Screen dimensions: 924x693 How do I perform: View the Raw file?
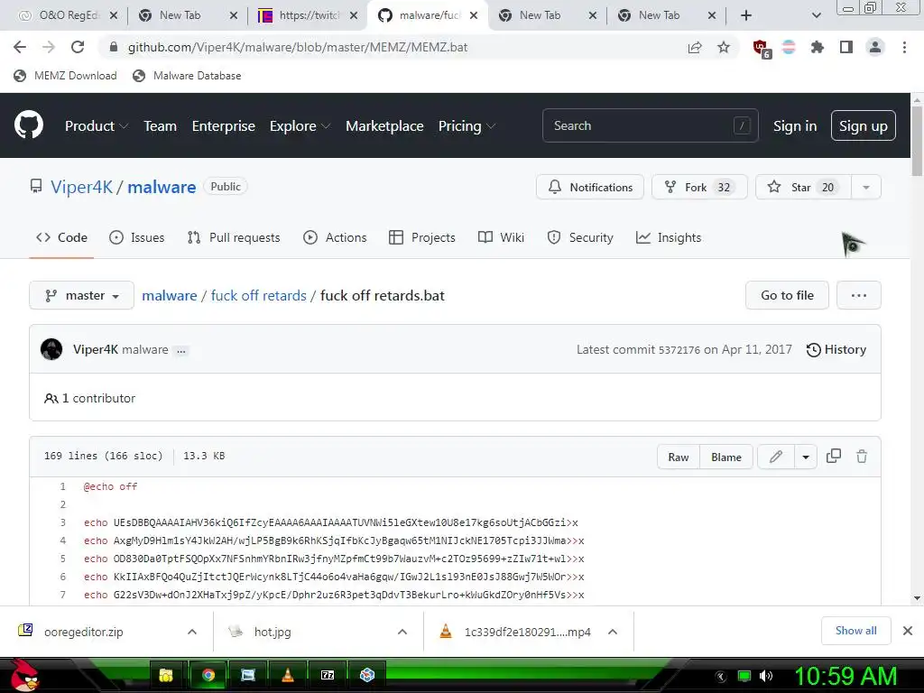pyautogui.click(x=679, y=457)
